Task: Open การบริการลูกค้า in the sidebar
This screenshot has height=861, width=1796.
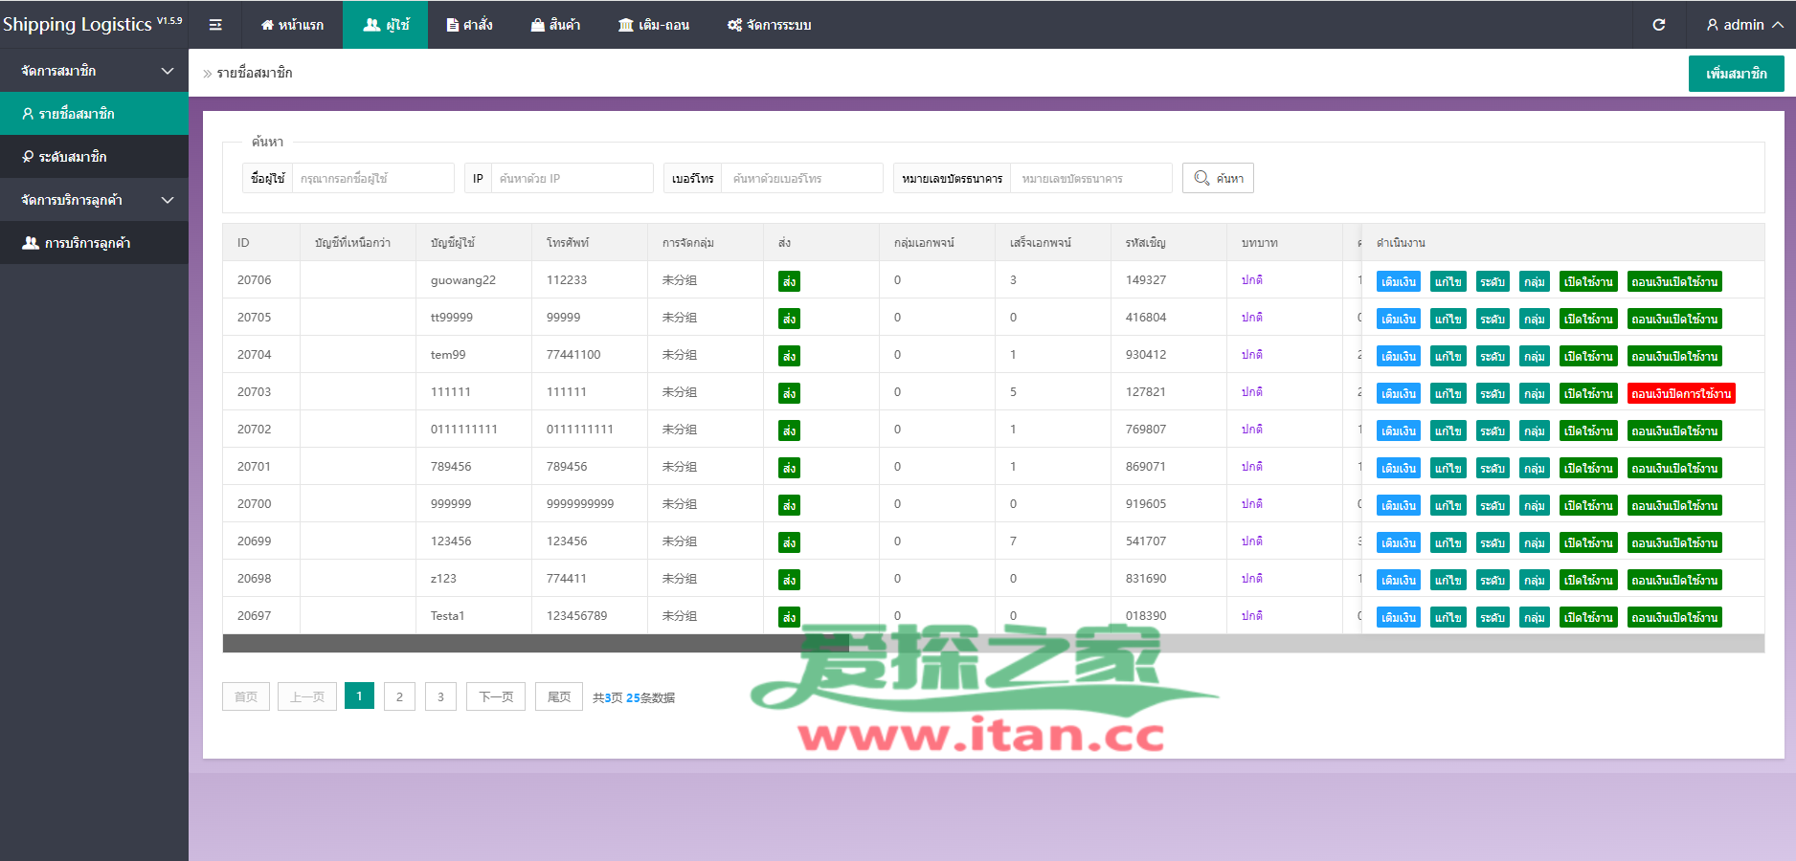Action: (x=87, y=243)
